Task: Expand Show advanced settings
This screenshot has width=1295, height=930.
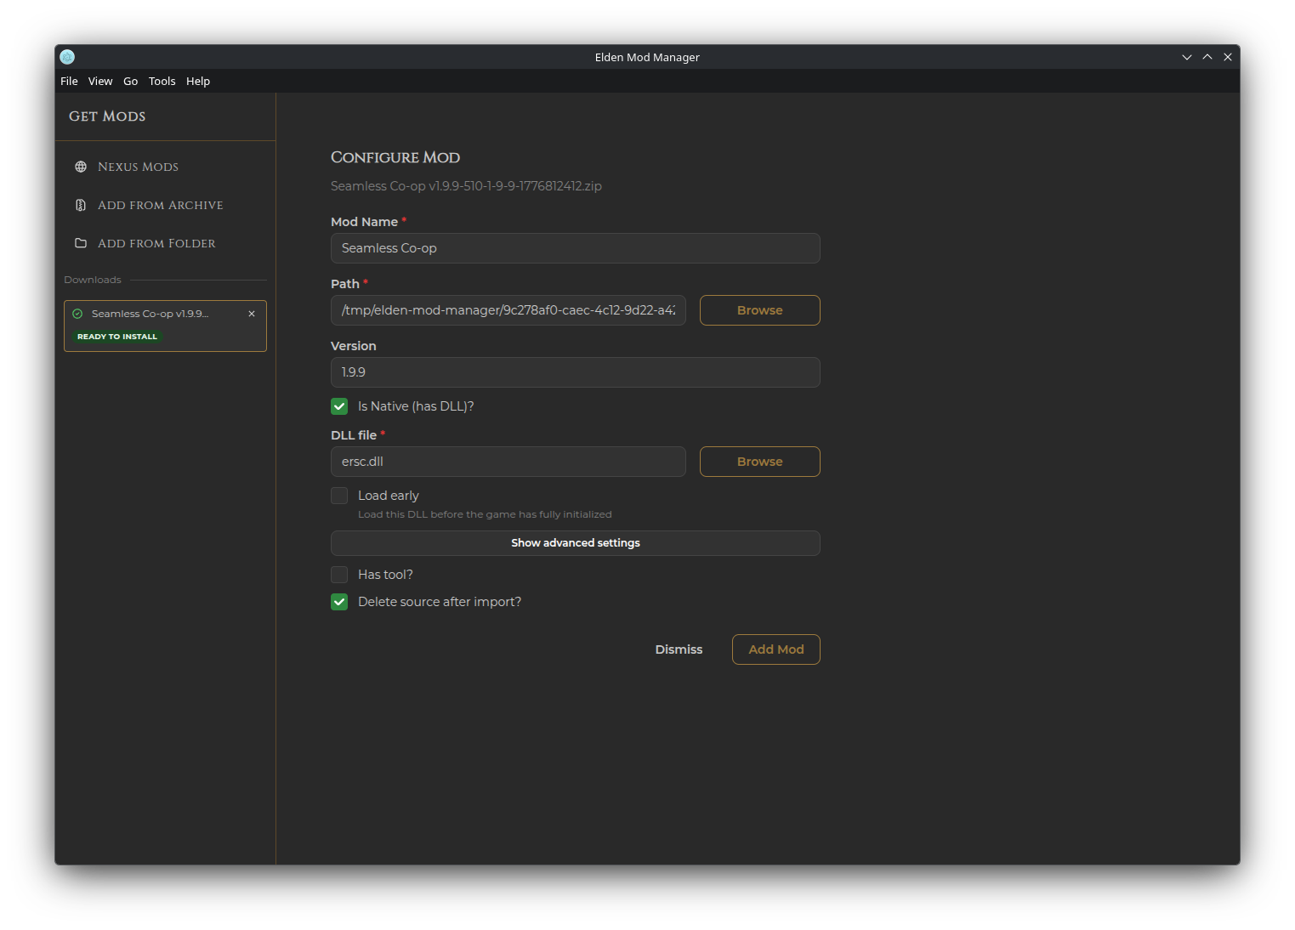Action: tap(576, 543)
